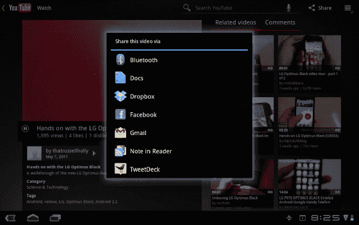Click the 1,995 views text
The height and width of the screenshot is (225, 359).
(x=50, y=136)
